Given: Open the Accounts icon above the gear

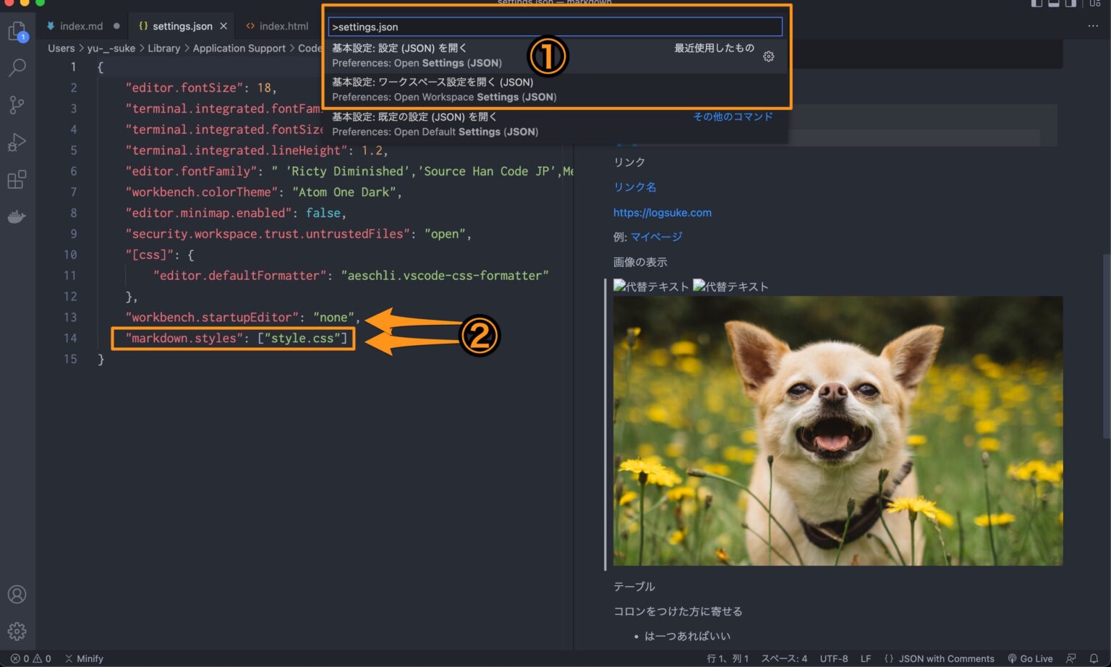Looking at the screenshot, I should click(x=17, y=594).
